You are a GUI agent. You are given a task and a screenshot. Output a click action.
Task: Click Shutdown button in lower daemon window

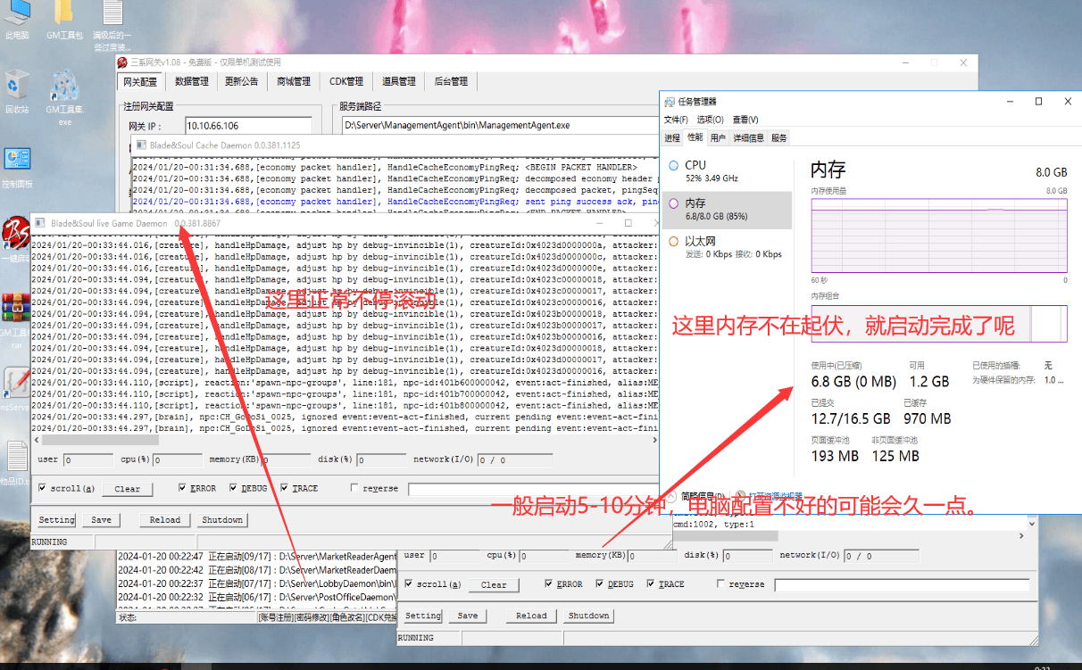tap(588, 616)
